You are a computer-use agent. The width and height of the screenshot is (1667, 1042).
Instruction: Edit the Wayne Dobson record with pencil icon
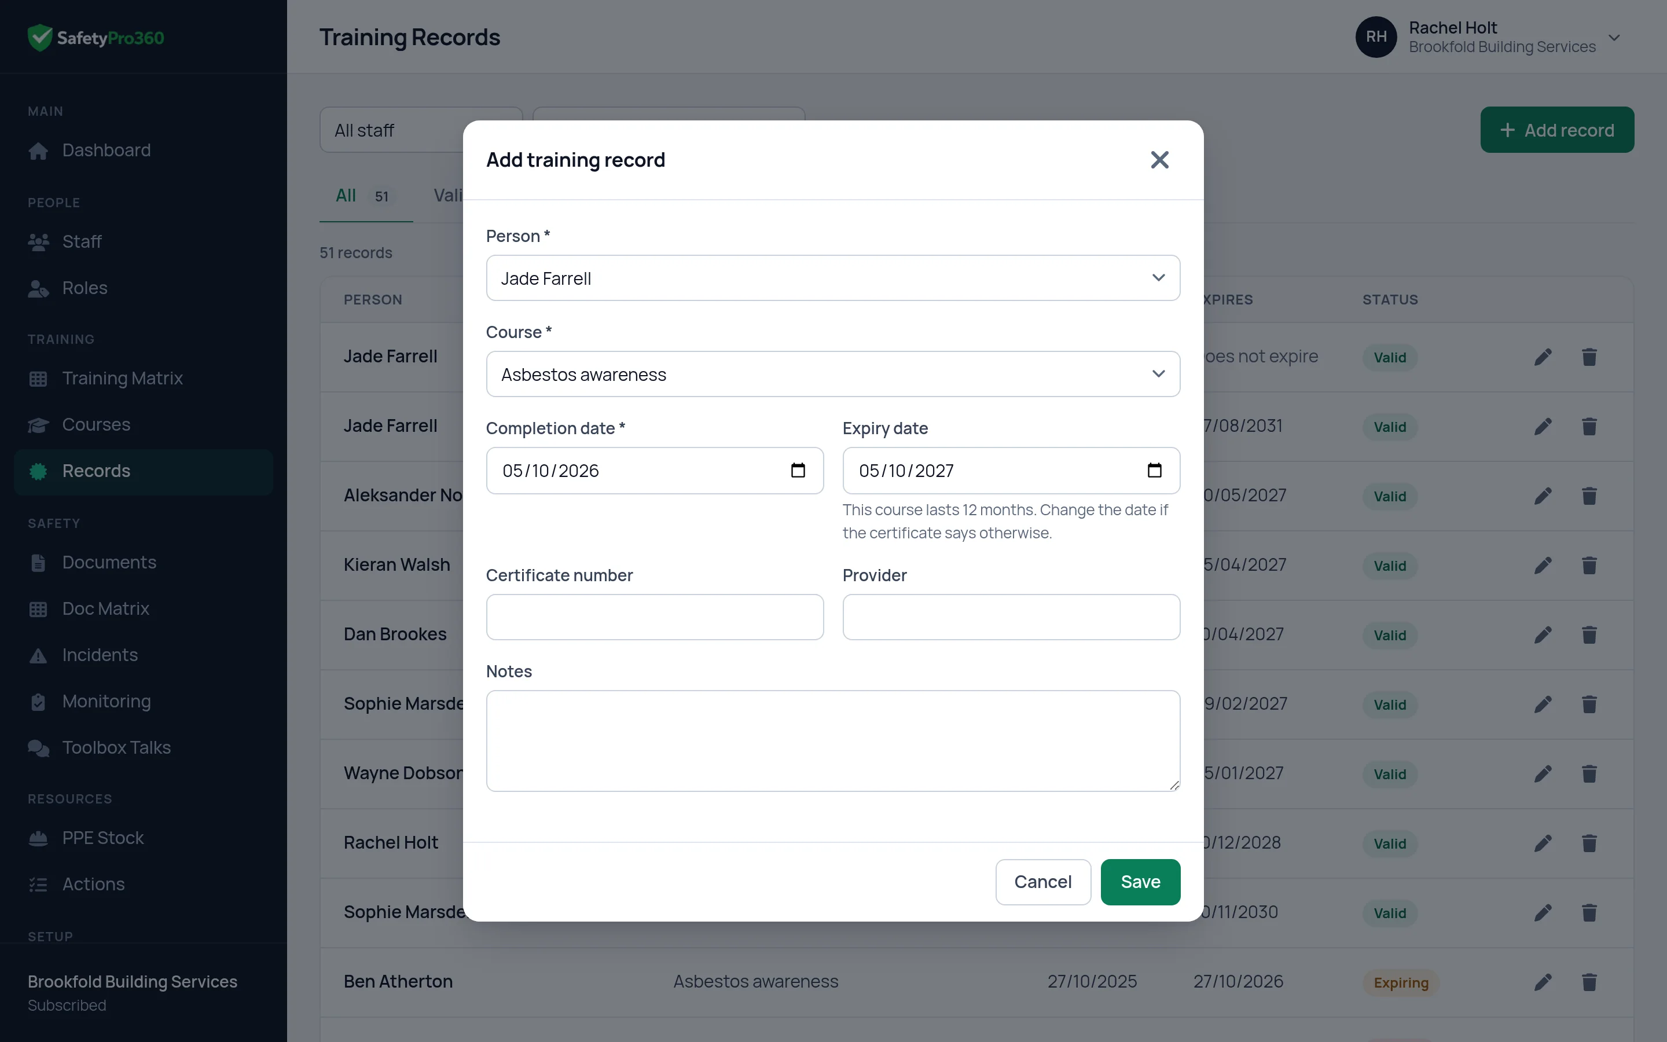point(1543,774)
